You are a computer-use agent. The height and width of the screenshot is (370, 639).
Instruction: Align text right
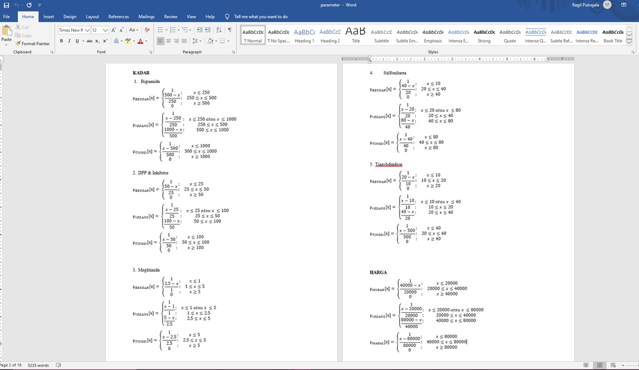click(176, 41)
